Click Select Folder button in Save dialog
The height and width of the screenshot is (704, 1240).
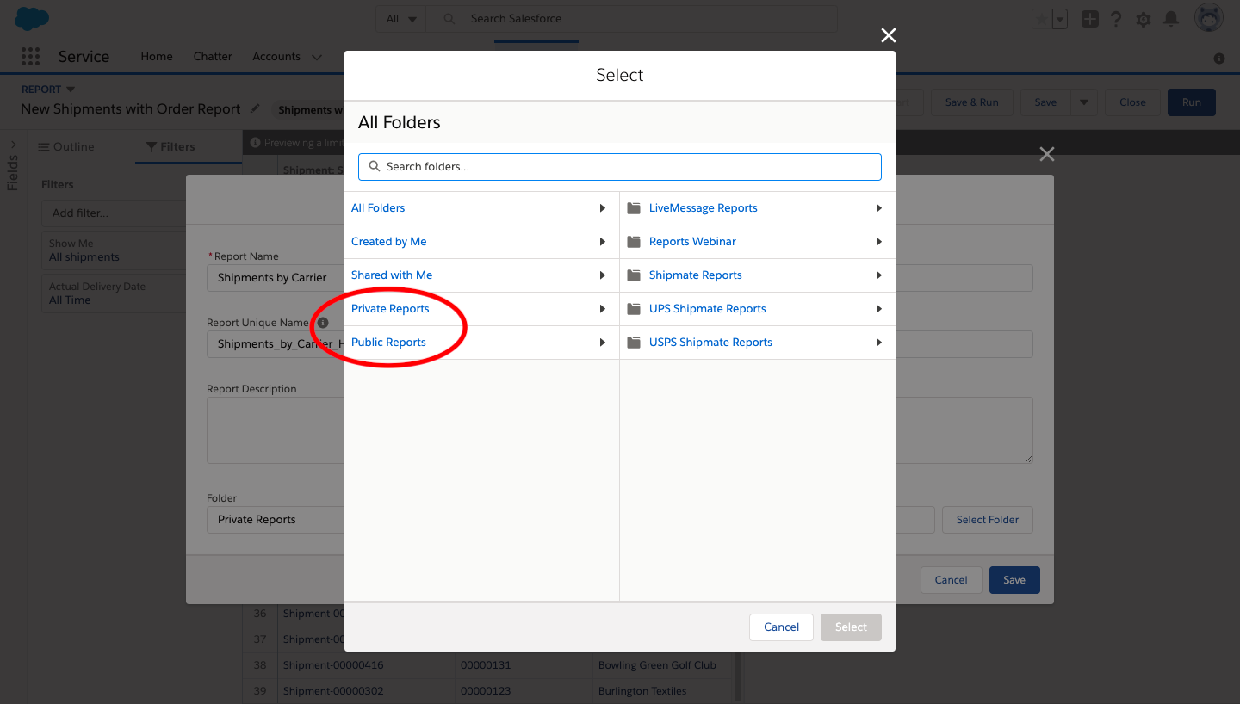(x=988, y=520)
